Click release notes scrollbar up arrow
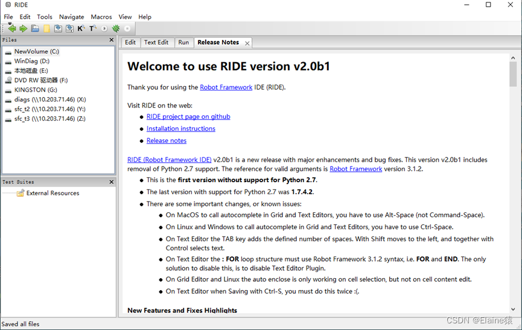Image resolution: width=522 pixels, height=330 pixels. [x=513, y=58]
